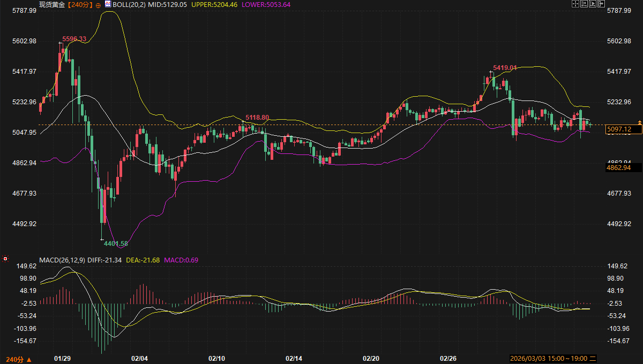Open the 240分 period selector at bottom left
Image resolution: width=643 pixels, height=364 pixels.
coord(18,359)
